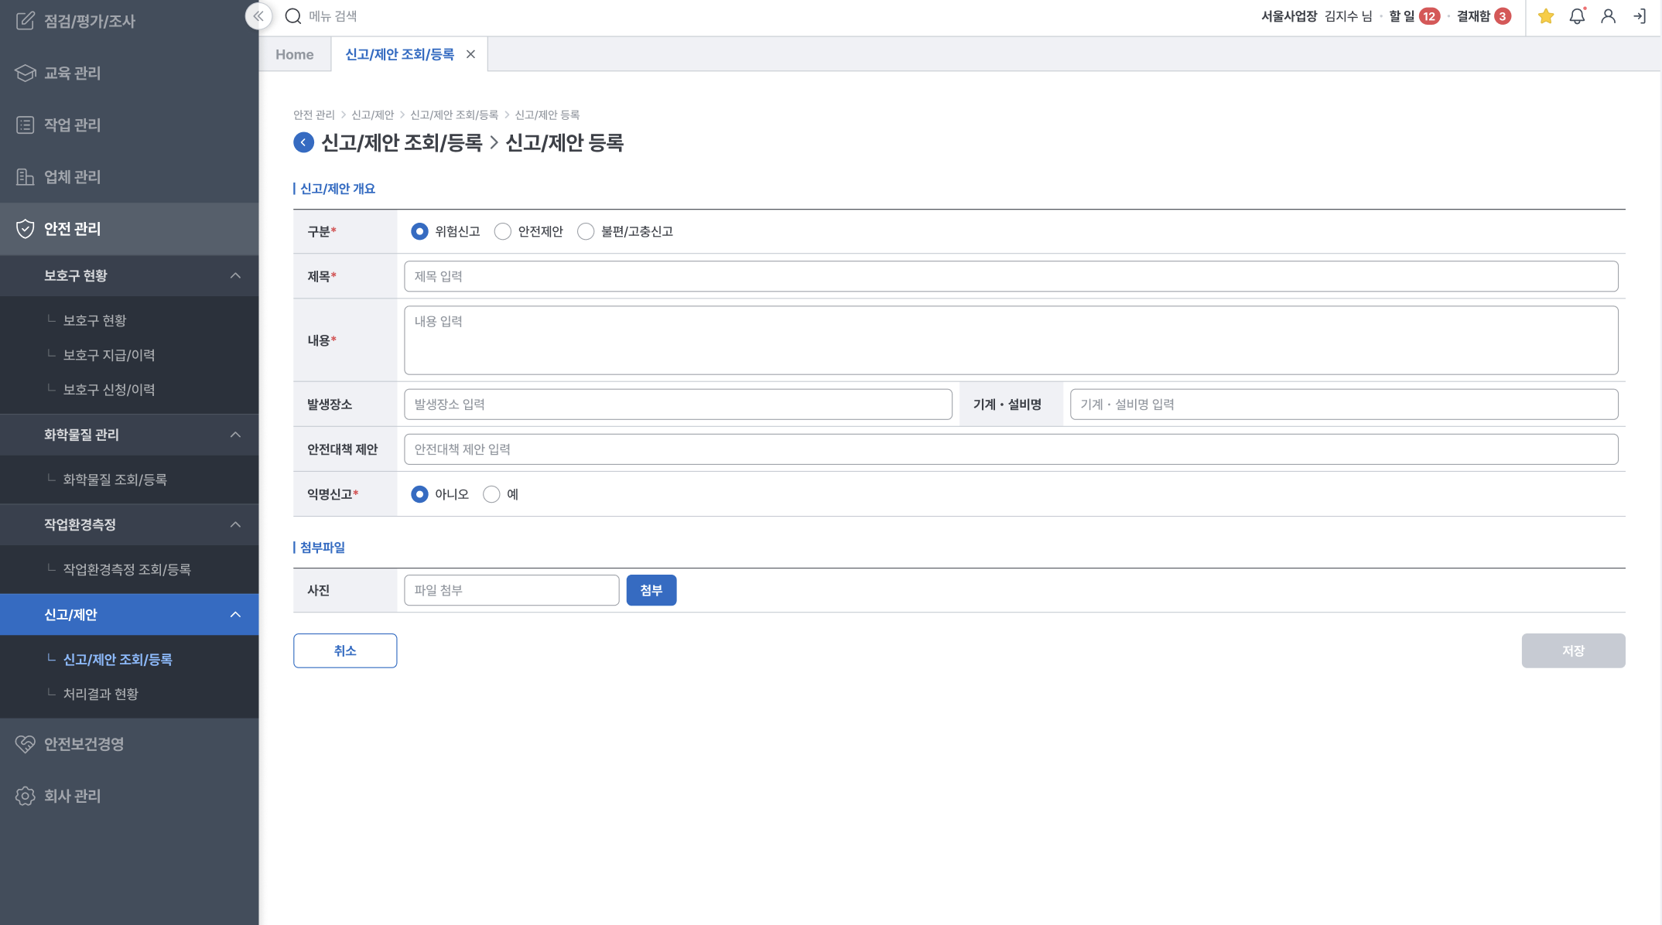
Task: Collapse the sidebar with double-chevron icon
Action: point(258,16)
